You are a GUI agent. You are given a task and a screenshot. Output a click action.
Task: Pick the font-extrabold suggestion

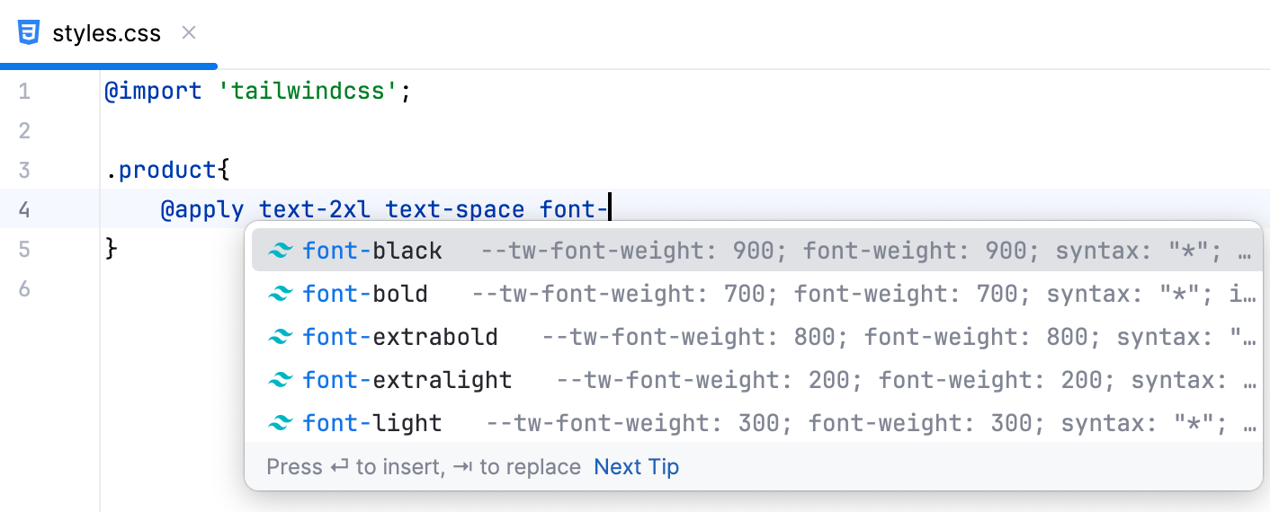(x=400, y=337)
